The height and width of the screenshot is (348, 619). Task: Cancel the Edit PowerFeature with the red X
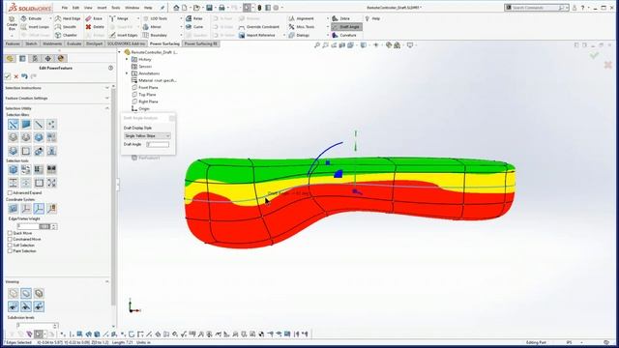[x=16, y=76]
